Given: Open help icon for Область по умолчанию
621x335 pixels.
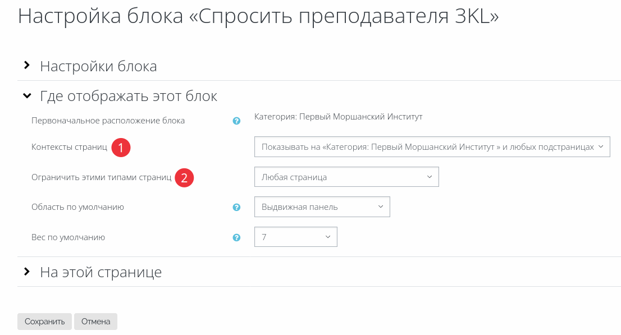Looking at the screenshot, I should [x=236, y=207].
